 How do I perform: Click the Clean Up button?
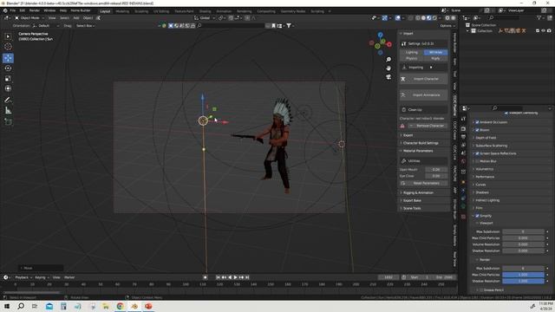point(424,110)
